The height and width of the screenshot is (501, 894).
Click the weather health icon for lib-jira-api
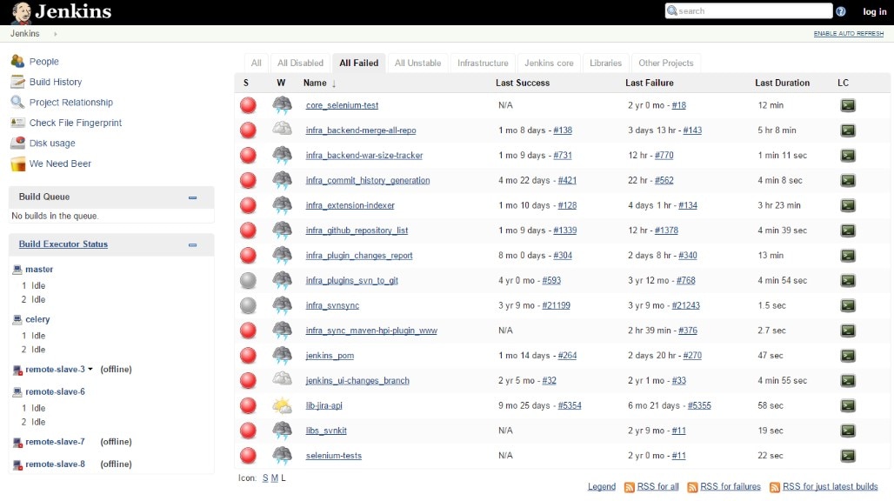[280, 405]
